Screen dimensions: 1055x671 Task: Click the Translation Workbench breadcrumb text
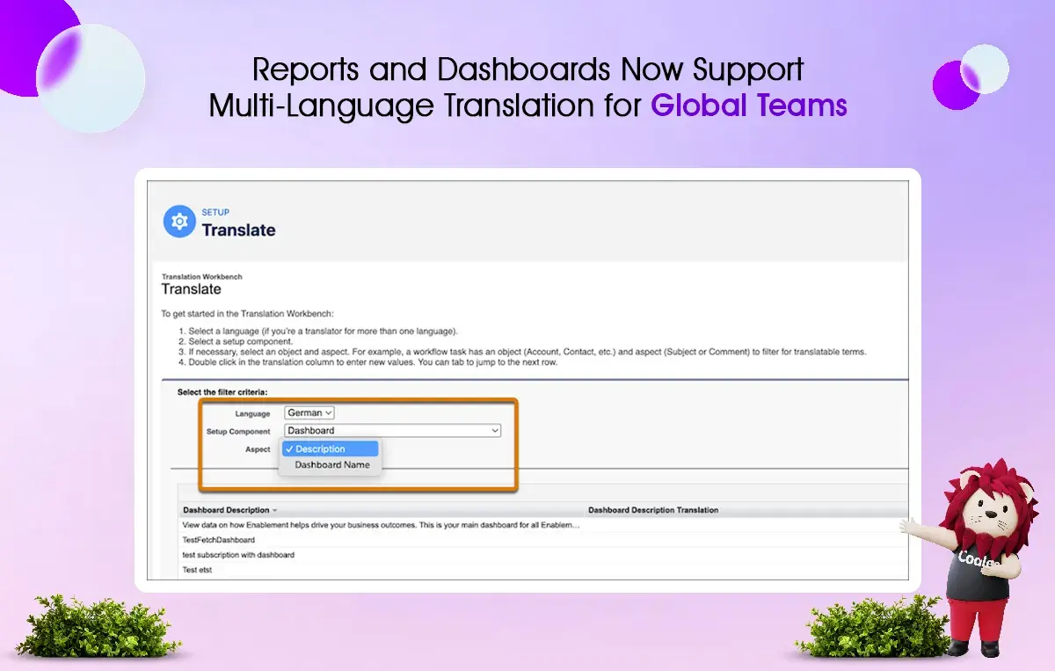coord(201,276)
